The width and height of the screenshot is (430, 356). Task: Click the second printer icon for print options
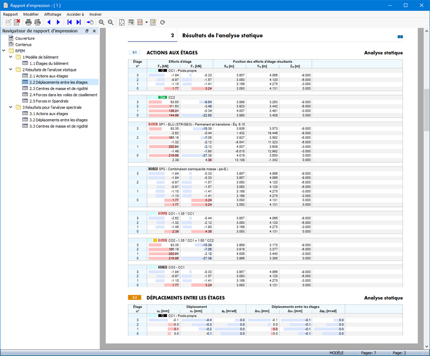coord(37,22)
